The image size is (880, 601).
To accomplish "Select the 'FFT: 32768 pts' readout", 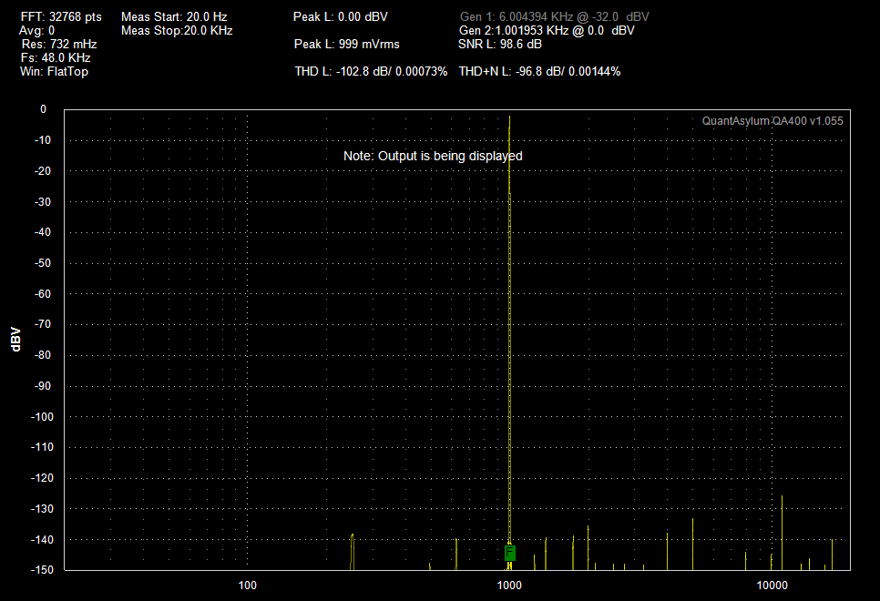I will click(x=61, y=16).
